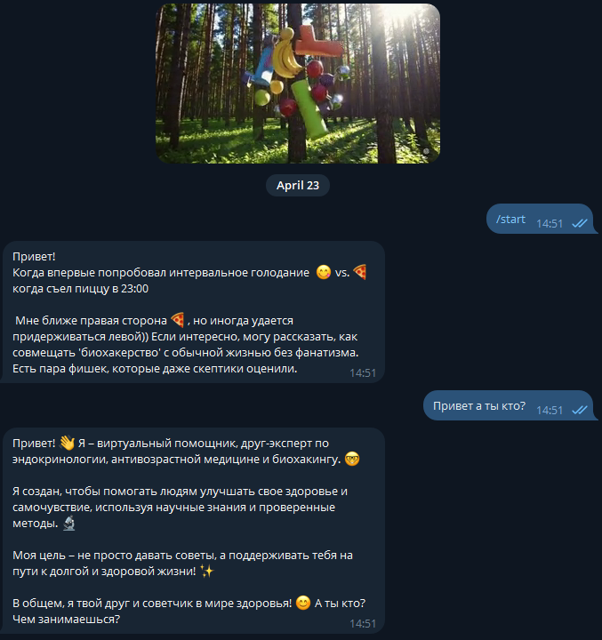This screenshot has width=602, height=640.
Task: Click sparkles emoji after 'здоровой жизни!'
Action: [206, 571]
